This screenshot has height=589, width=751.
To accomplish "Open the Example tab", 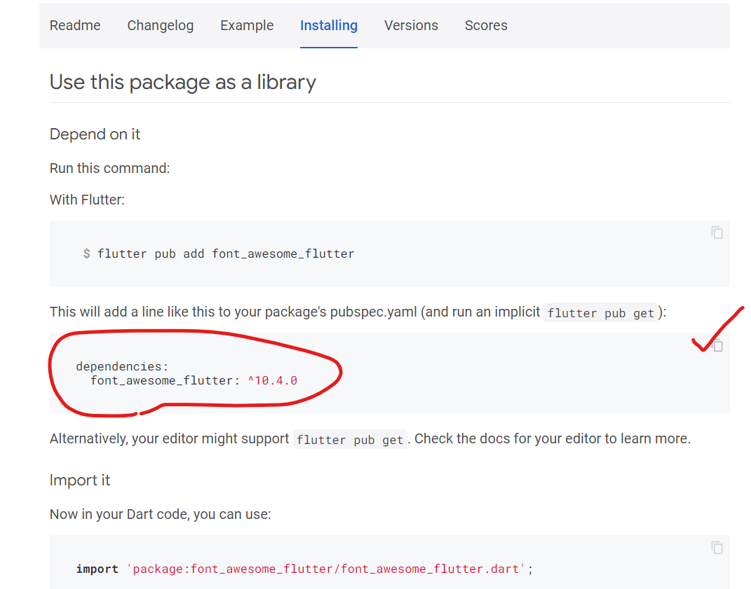I will coord(247,25).
